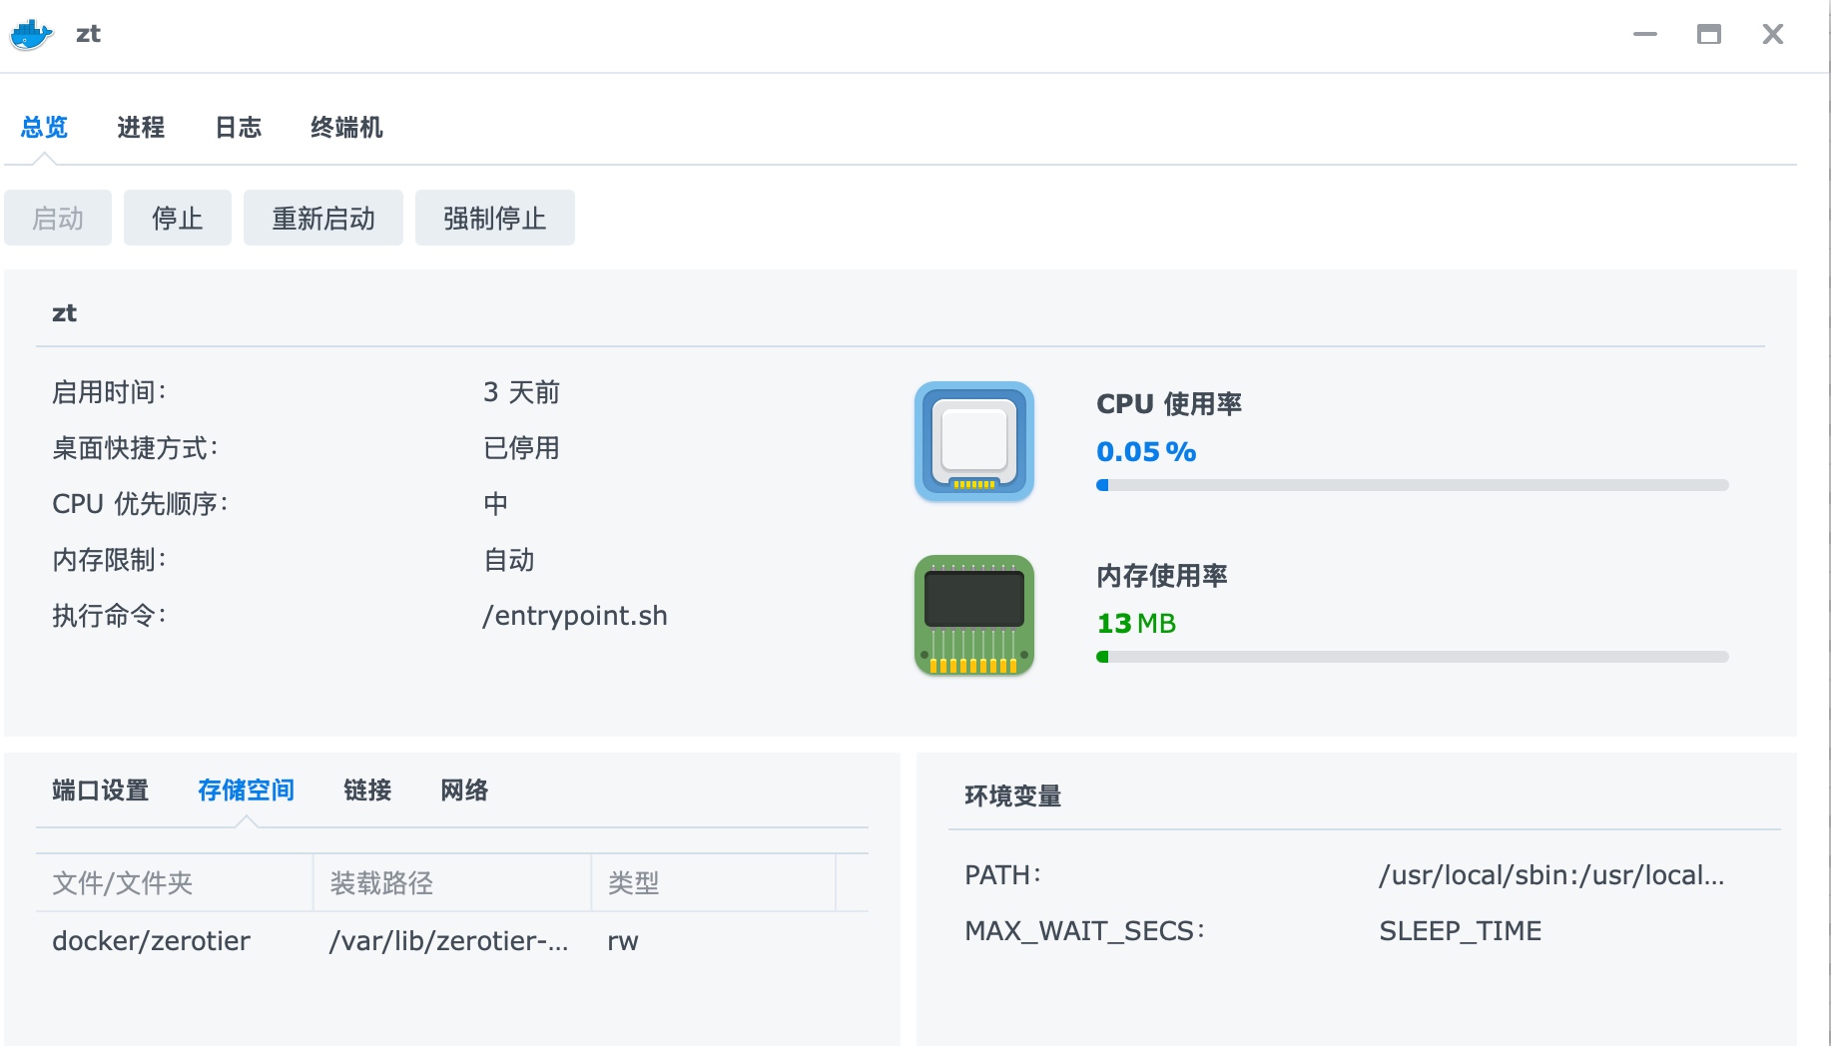Viewport: 1831px width, 1046px height.
Task: Click the 已停用 desktop shortcut value
Action: click(x=521, y=448)
